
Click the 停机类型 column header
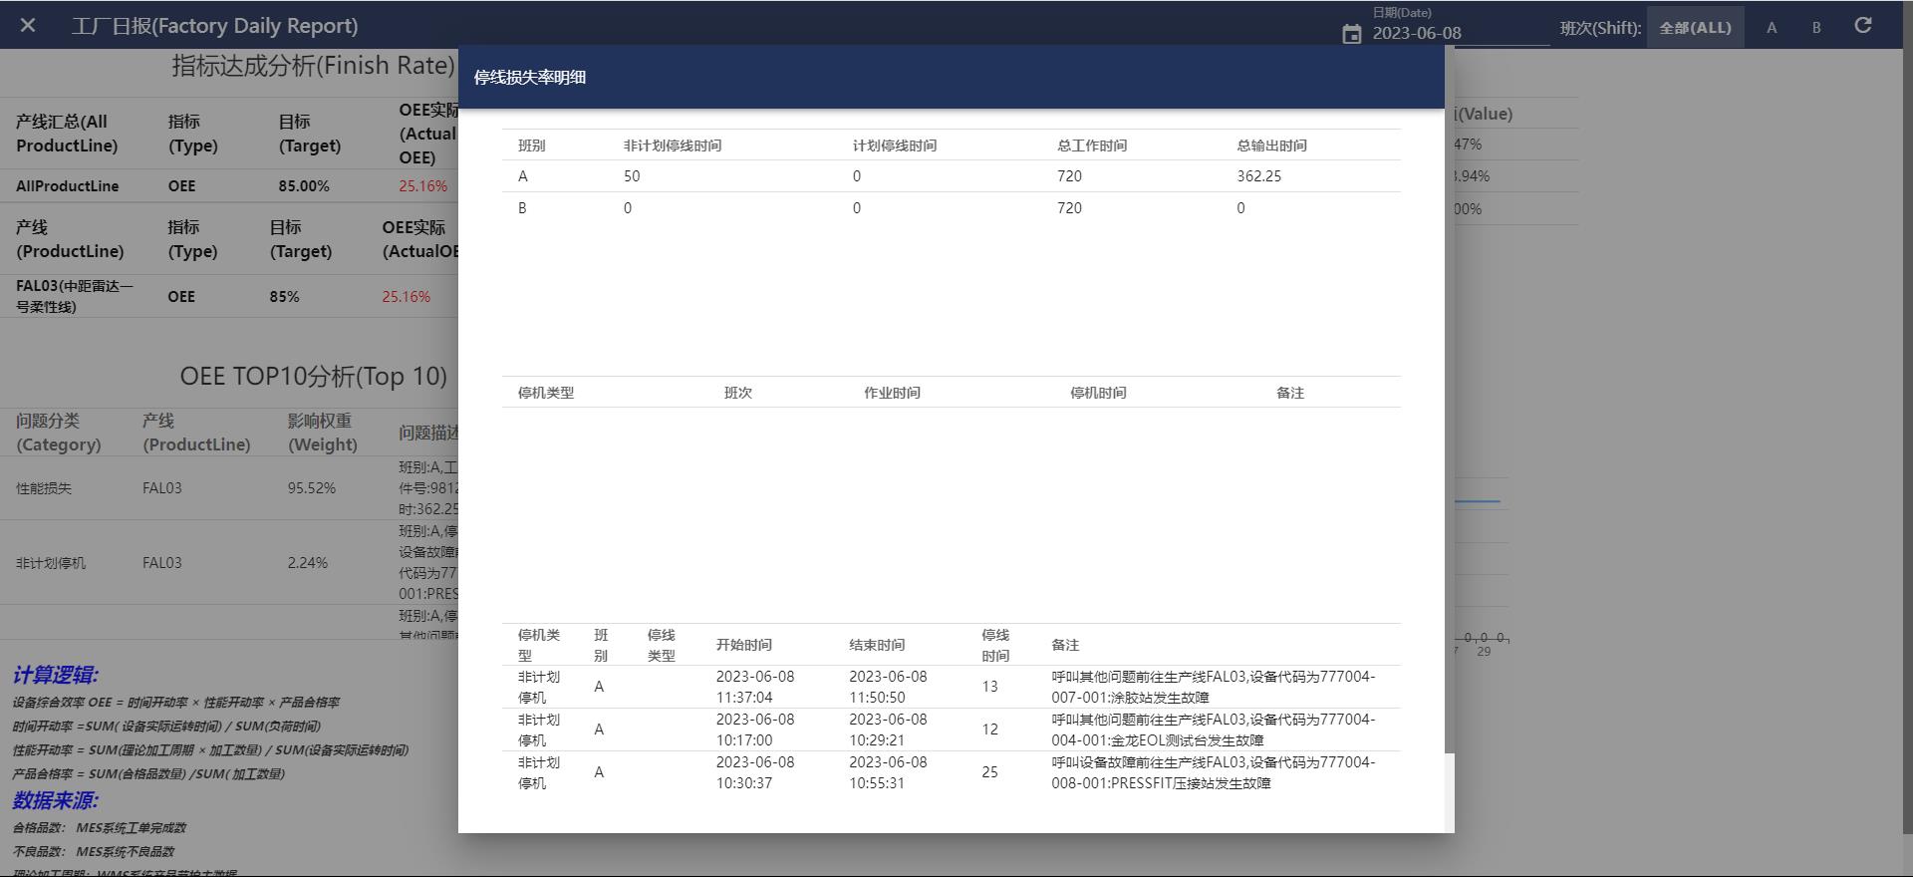click(546, 393)
